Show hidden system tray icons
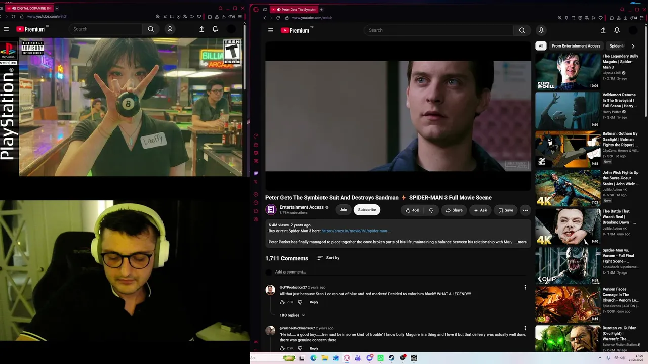 coord(600,358)
